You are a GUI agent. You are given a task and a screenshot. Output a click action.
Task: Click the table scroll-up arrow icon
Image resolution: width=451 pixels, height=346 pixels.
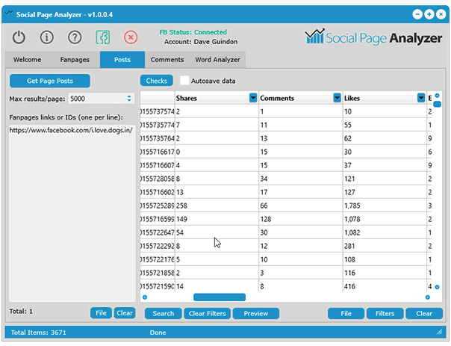point(438,96)
